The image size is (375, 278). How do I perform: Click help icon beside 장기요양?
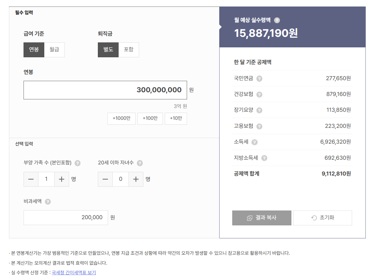[259, 110]
